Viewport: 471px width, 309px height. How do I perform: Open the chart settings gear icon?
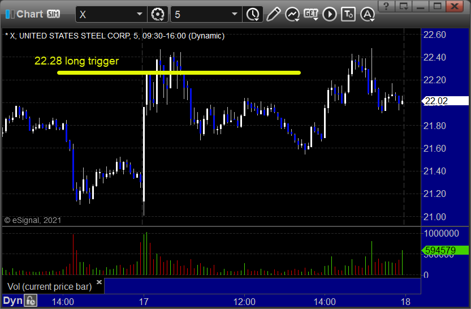pos(158,14)
